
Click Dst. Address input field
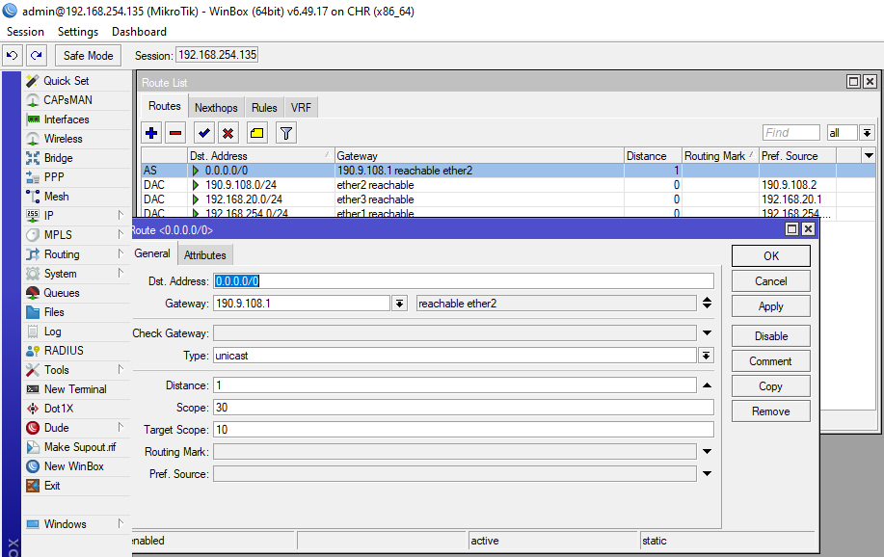pyautogui.click(x=464, y=280)
